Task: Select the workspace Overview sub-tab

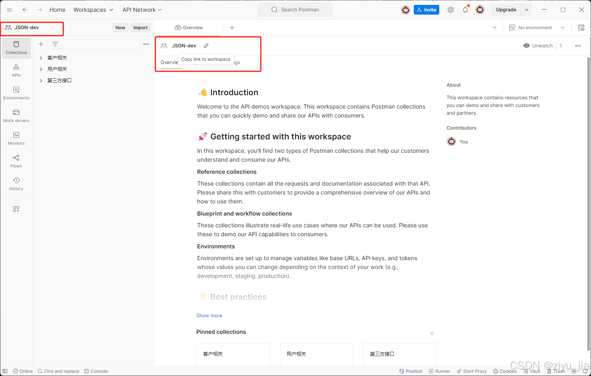Action: [x=169, y=62]
